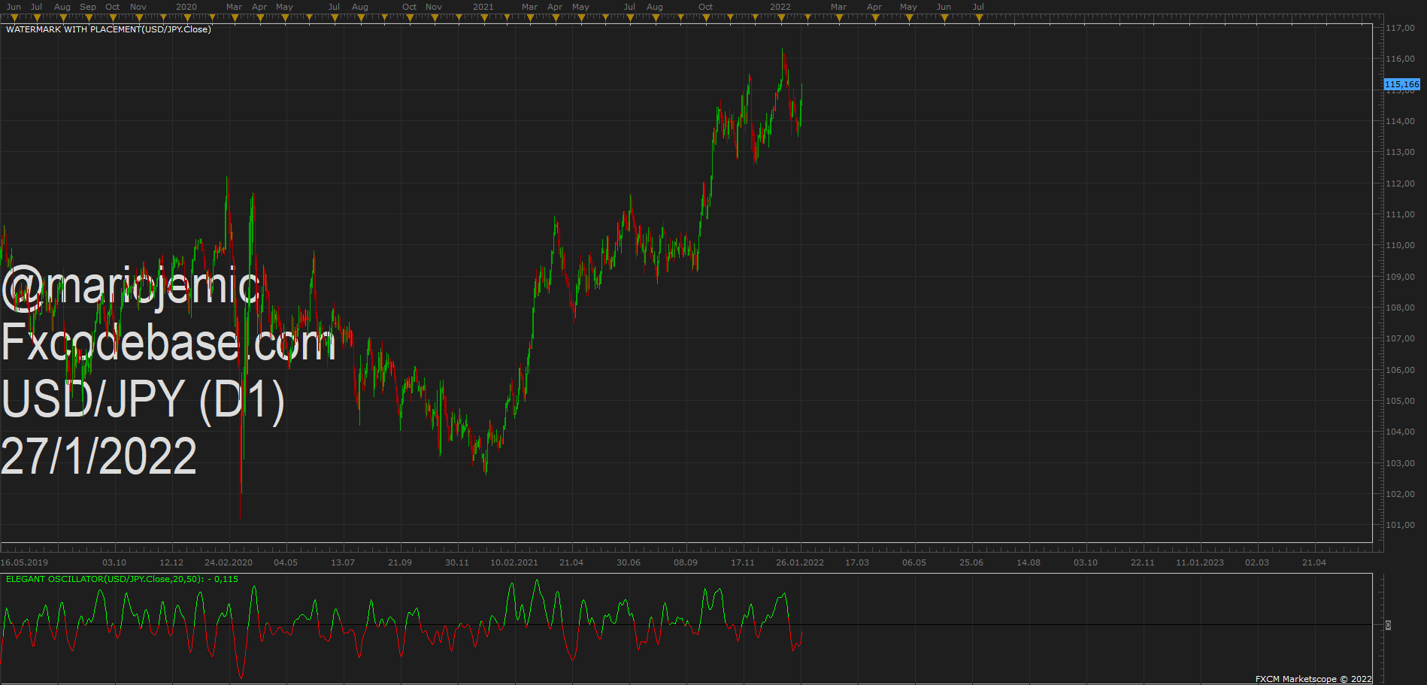
Task: Click the 17.03 date axis label
Action: tap(857, 562)
